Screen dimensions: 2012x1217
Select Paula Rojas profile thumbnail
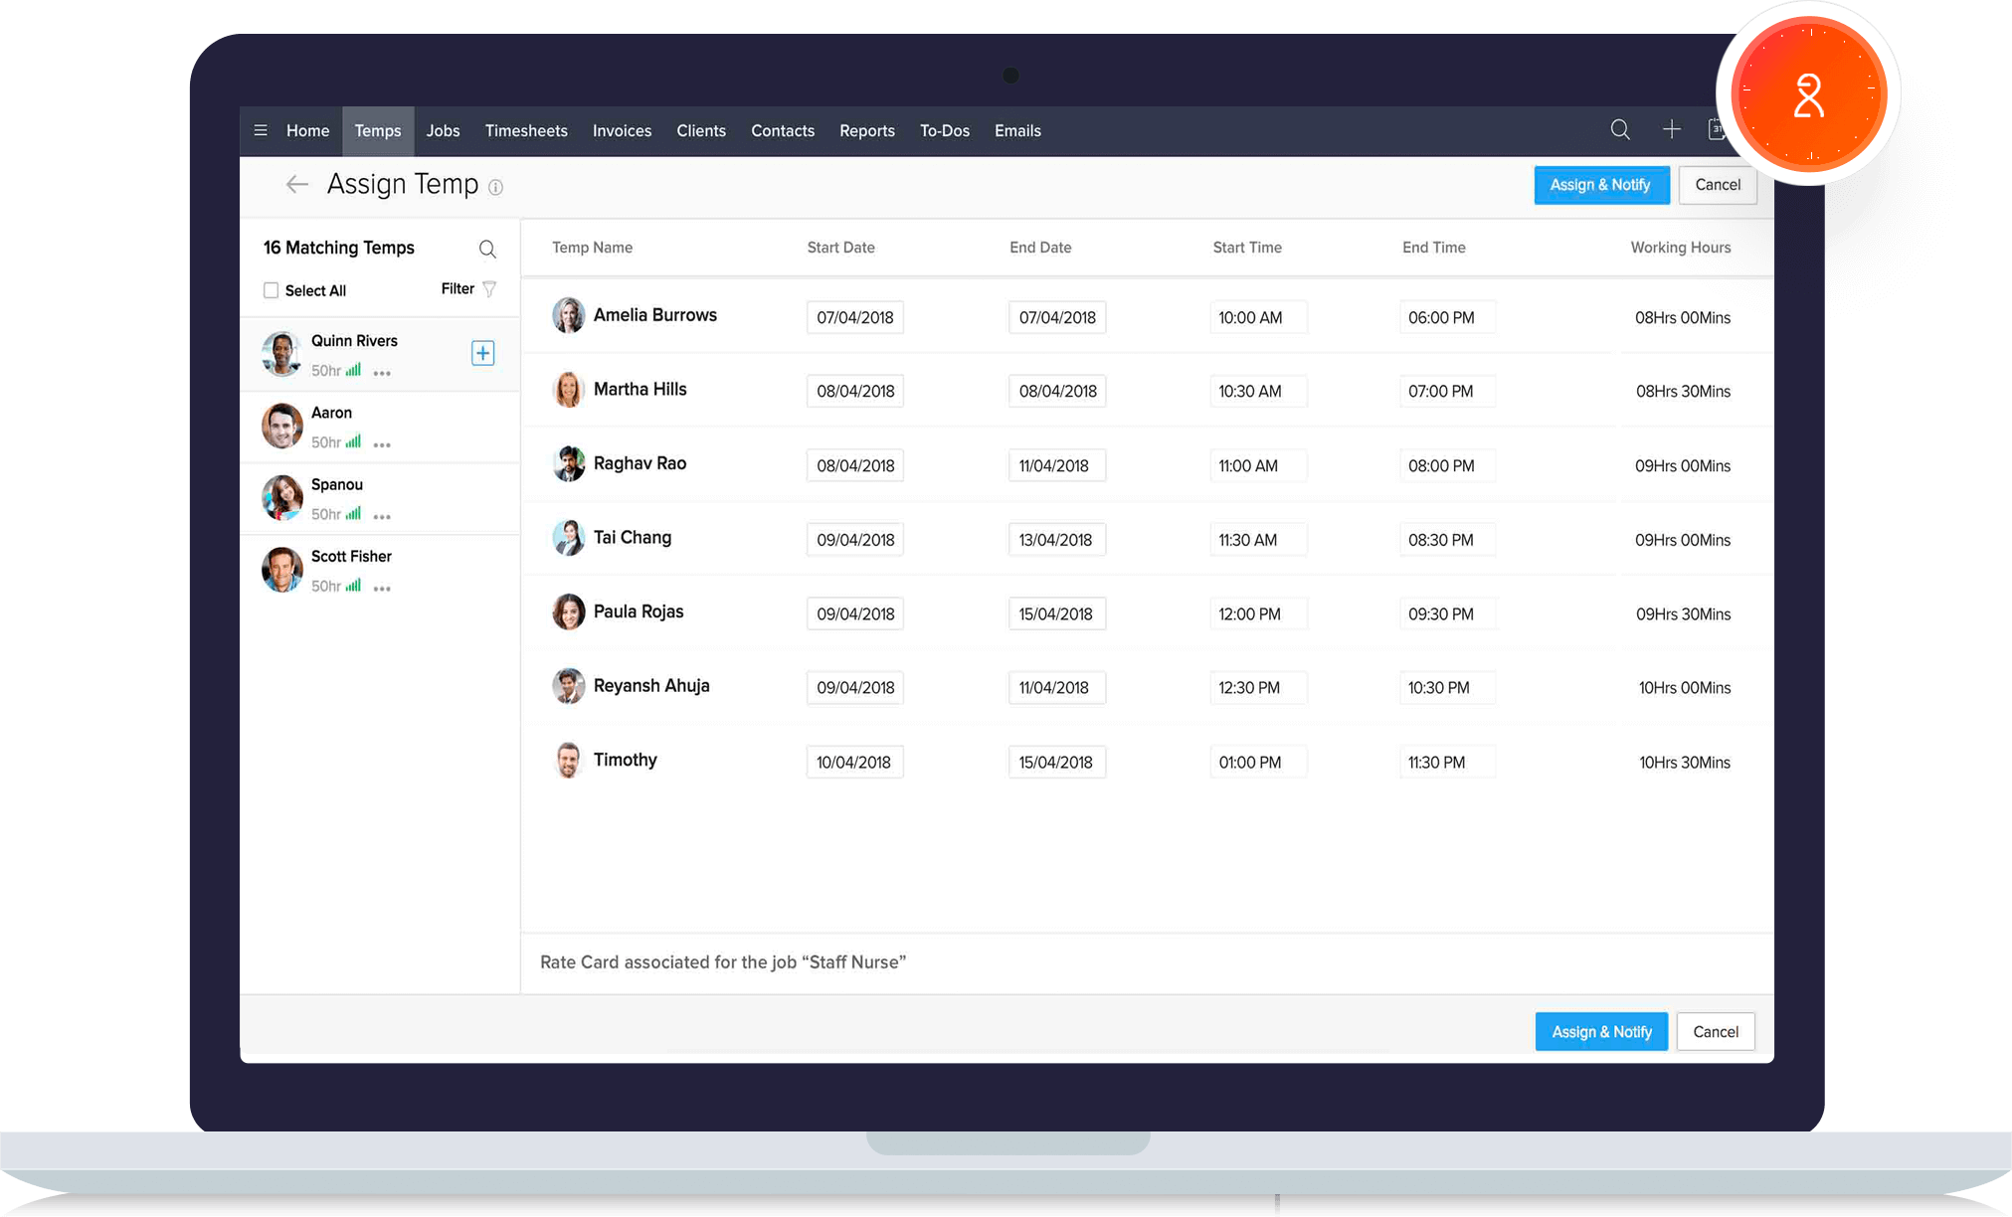[568, 611]
